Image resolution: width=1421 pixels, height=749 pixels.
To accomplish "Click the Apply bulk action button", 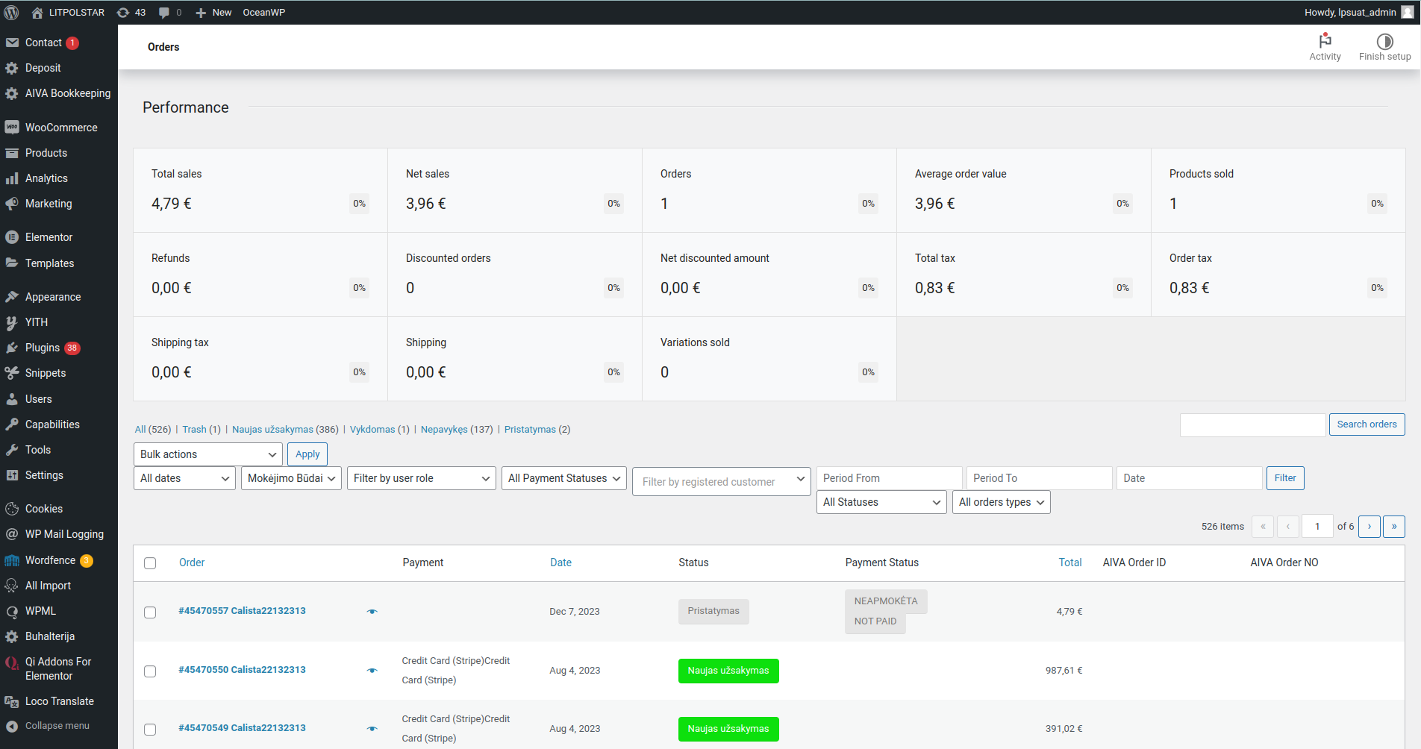I will point(307,454).
